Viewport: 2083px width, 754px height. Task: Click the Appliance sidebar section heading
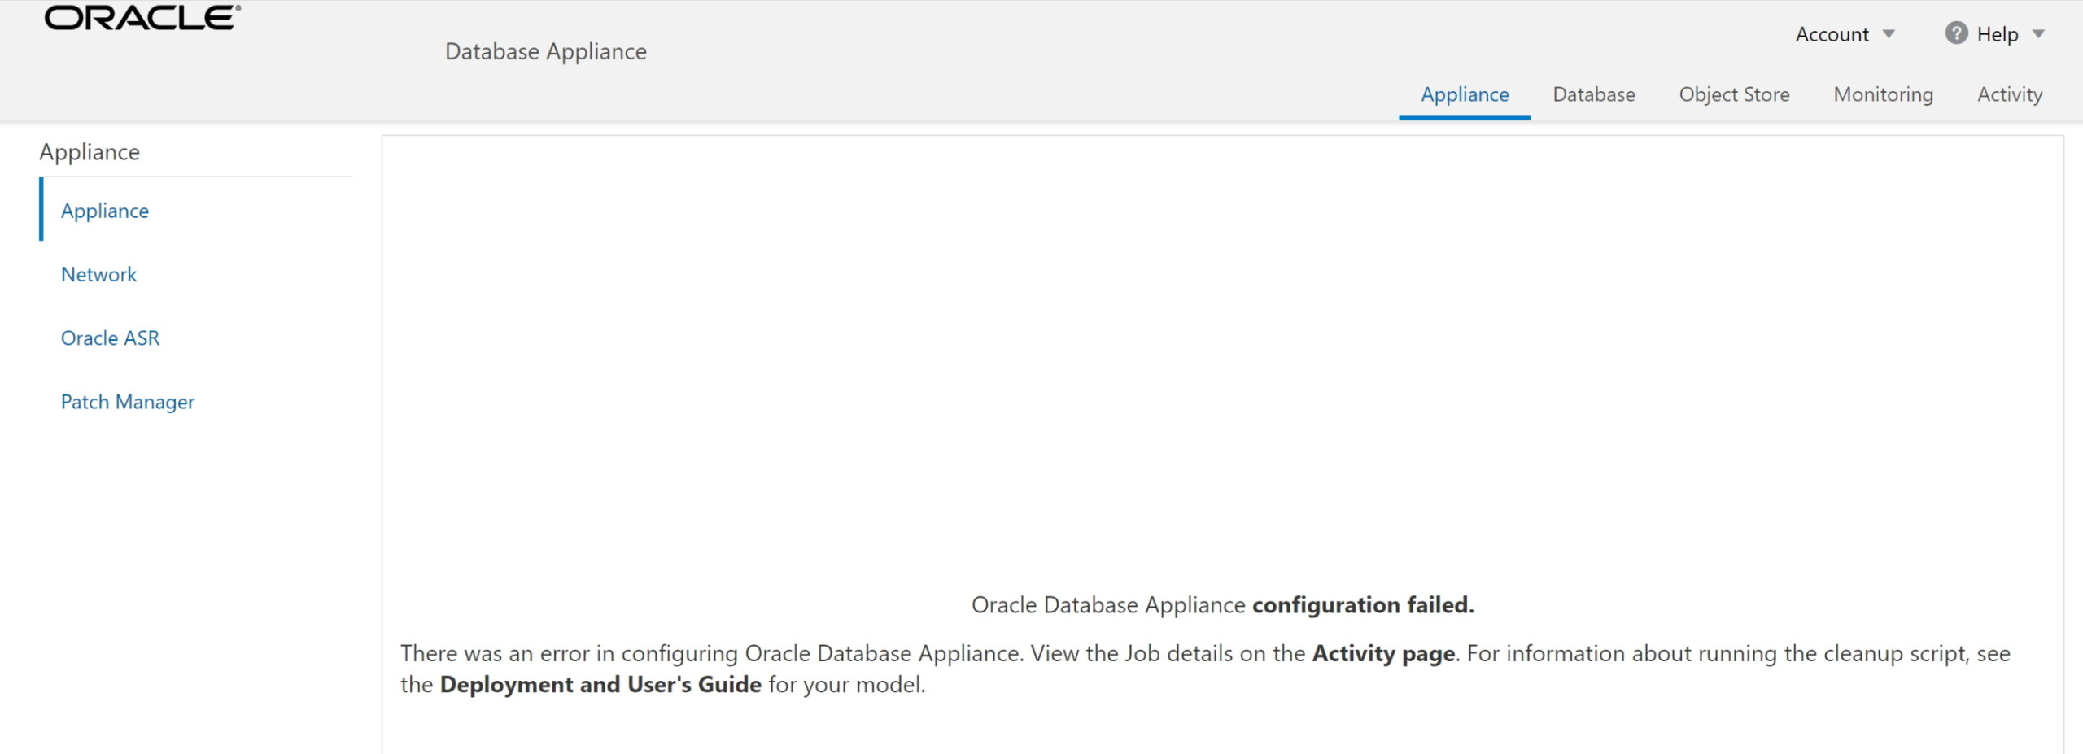[x=90, y=152]
